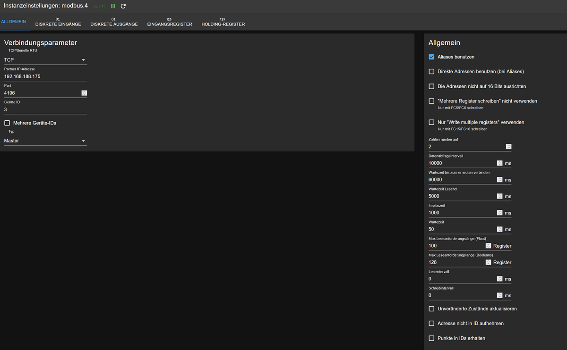The width and height of the screenshot is (567, 350).
Task: Open the TCP/Serielle RTU dropdown
Action: [x=45, y=60]
